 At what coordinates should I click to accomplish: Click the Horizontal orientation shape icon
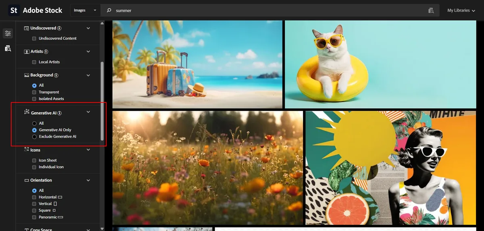click(x=60, y=197)
